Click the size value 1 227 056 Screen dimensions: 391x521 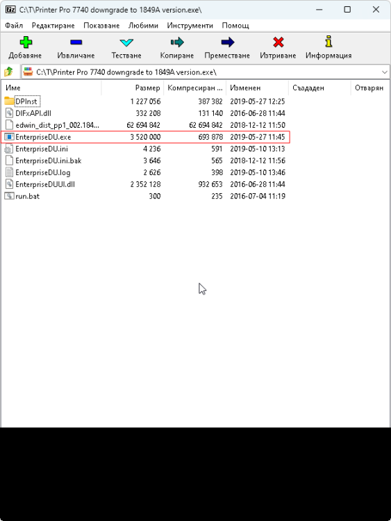click(146, 101)
